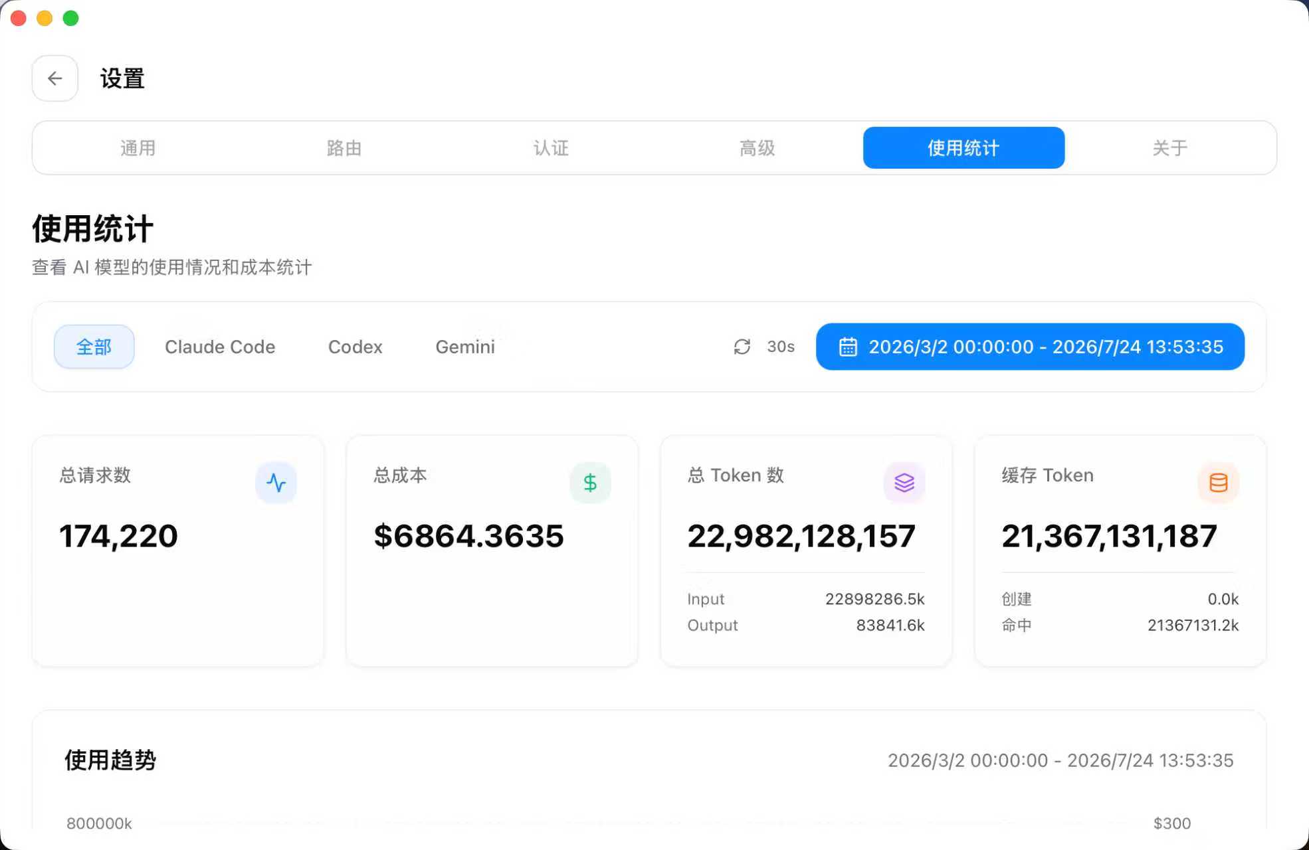The image size is (1309, 850).
Task: Filter usage by Codex
Action: click(x=355, y=347)
